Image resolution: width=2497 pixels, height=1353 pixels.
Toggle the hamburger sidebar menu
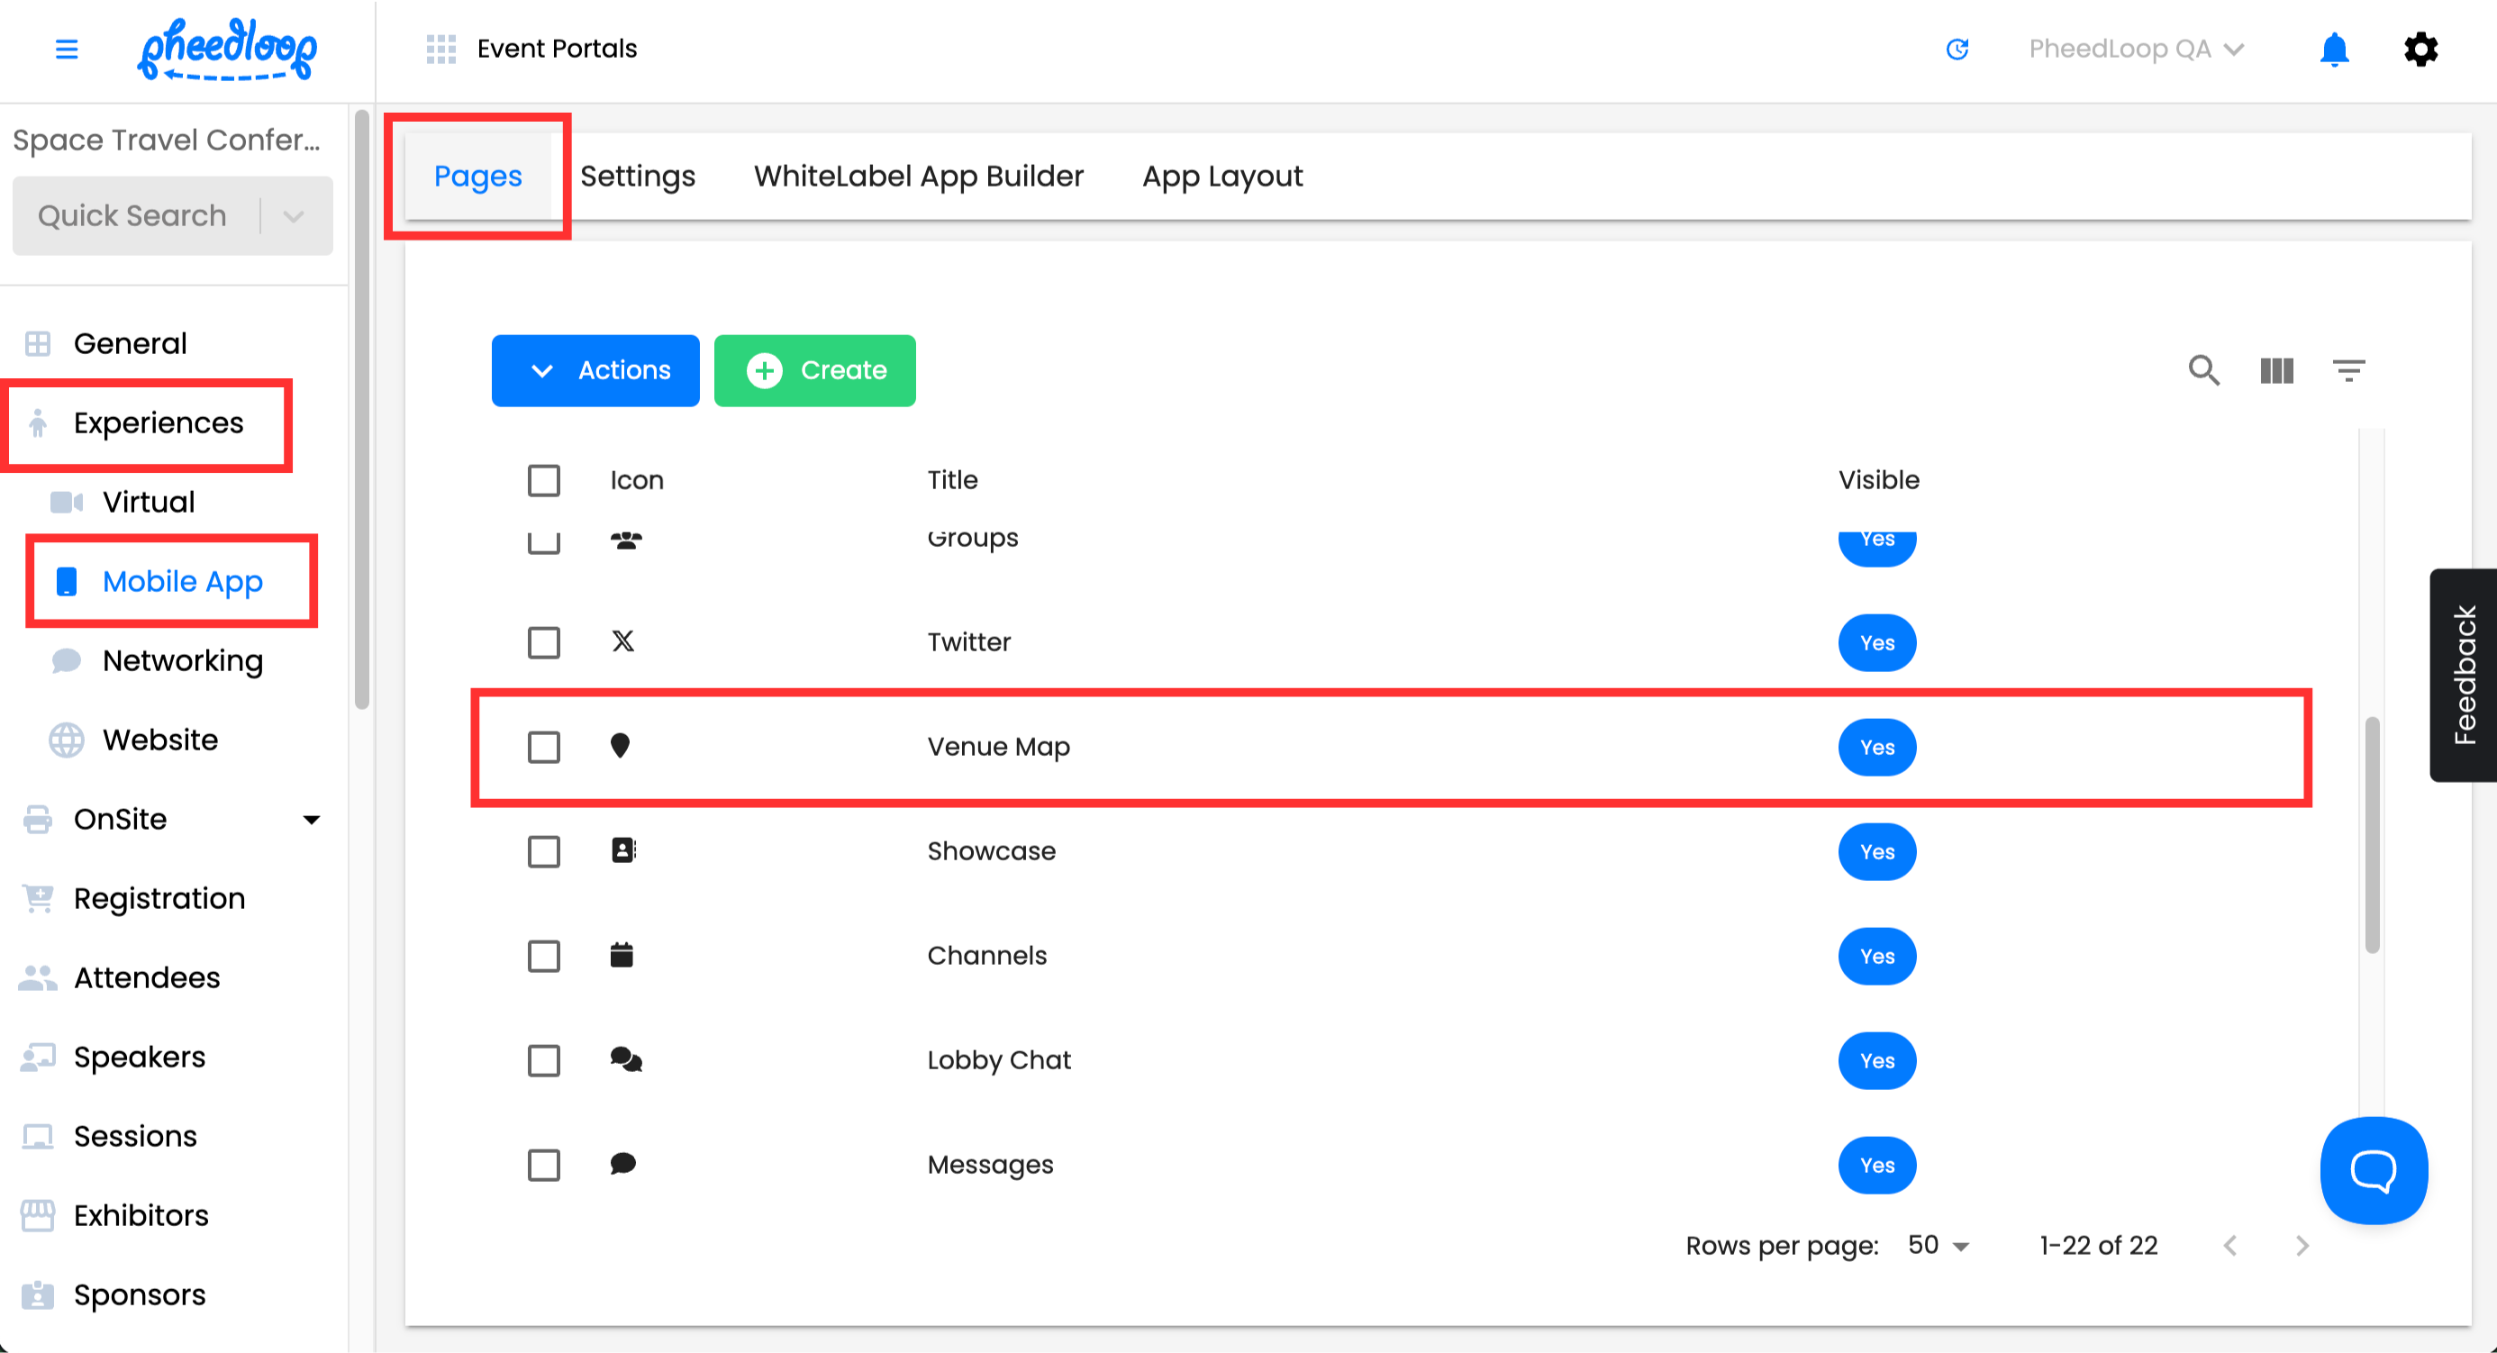[66, 49]
